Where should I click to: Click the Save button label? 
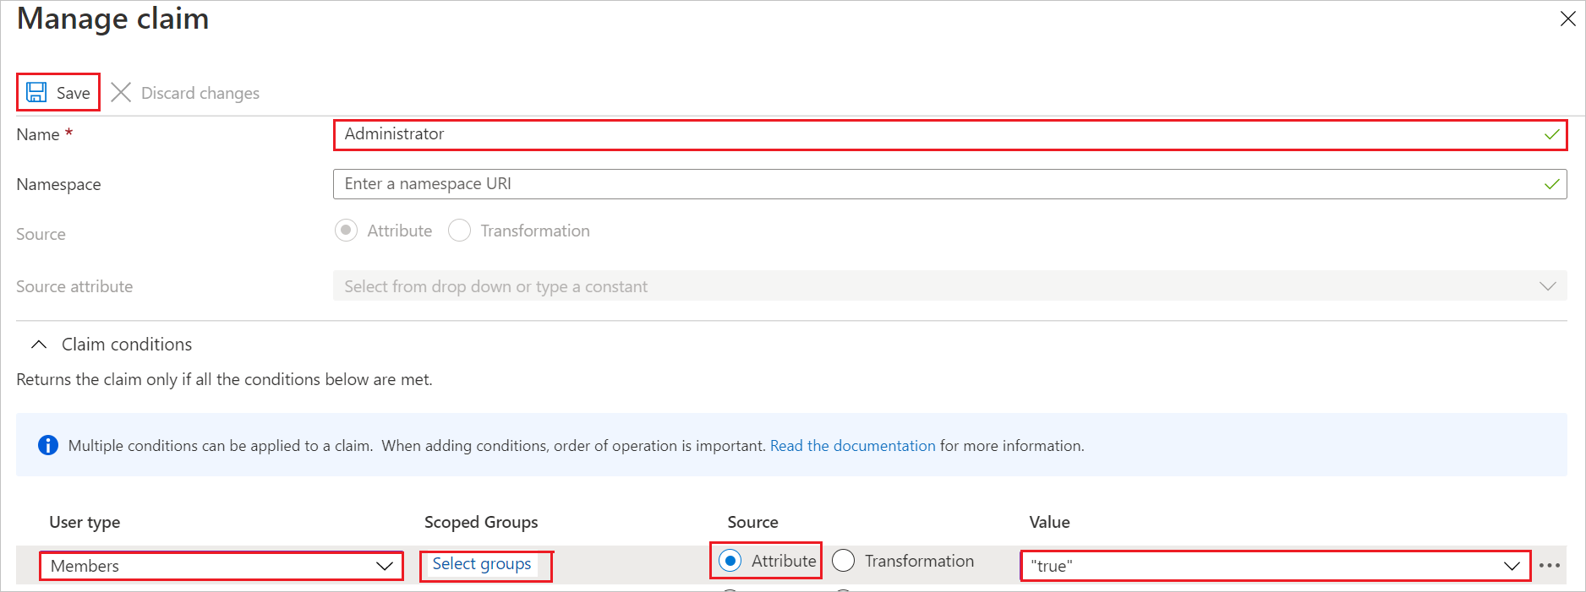click(x=73, y=93)
